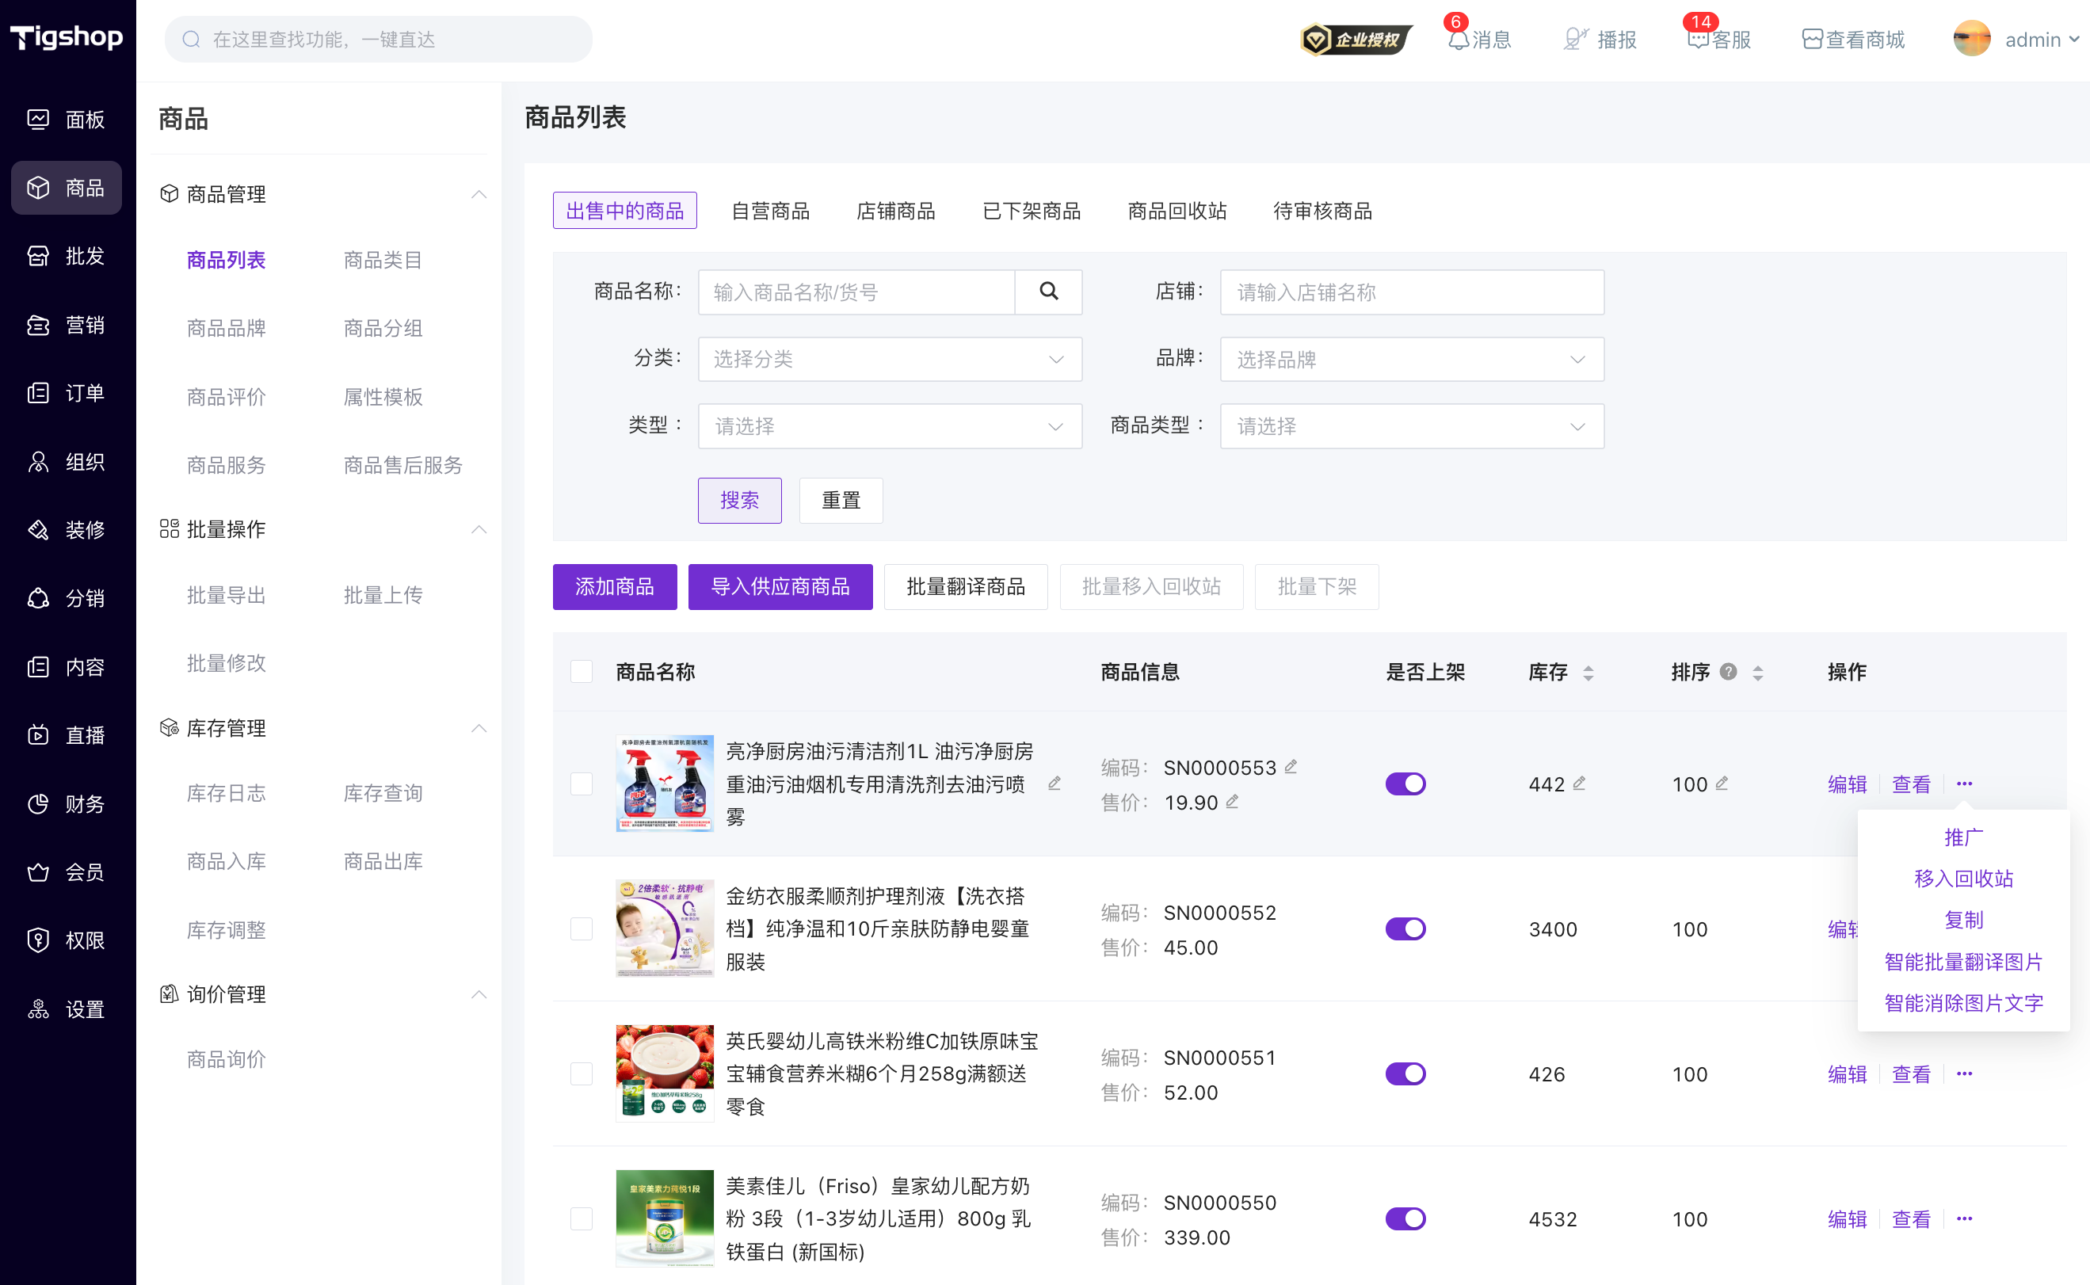
Task: Check the box for 美素佳儿 Friso row
Action: (x=582, y=1218)
